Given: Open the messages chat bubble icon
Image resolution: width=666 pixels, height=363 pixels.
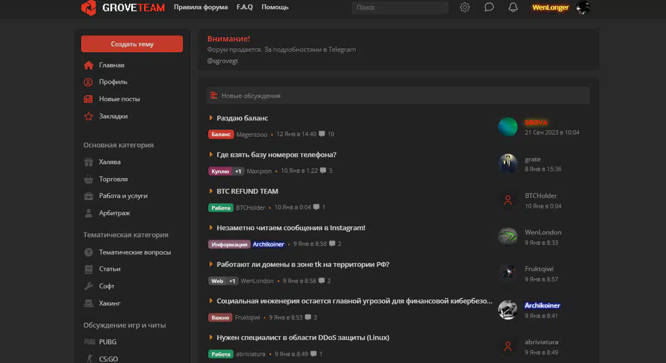Looking at the screenshot, I should pyautogui.click(x=489, y=8).
